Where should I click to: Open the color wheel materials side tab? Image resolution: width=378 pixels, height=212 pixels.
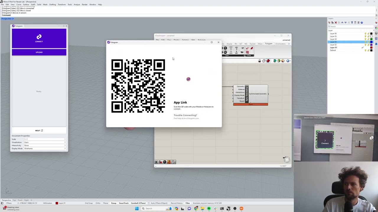(376, 28)
